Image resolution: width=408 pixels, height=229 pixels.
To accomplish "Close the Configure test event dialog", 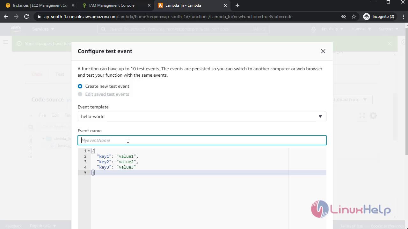I will [323, 51].
